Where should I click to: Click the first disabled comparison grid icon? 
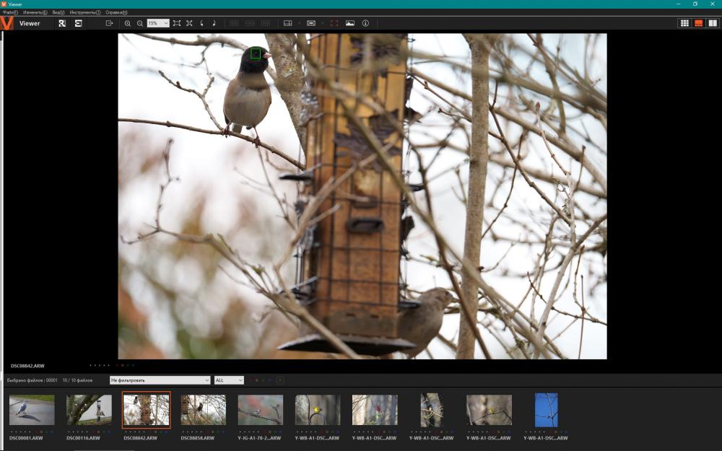pyautogui.click(x=234, y=23)
